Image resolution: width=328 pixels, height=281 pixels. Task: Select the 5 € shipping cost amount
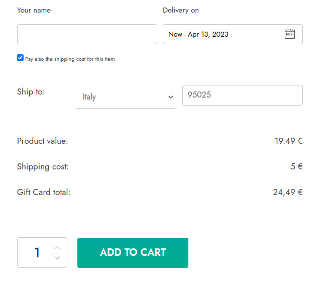tap(296, 167)
